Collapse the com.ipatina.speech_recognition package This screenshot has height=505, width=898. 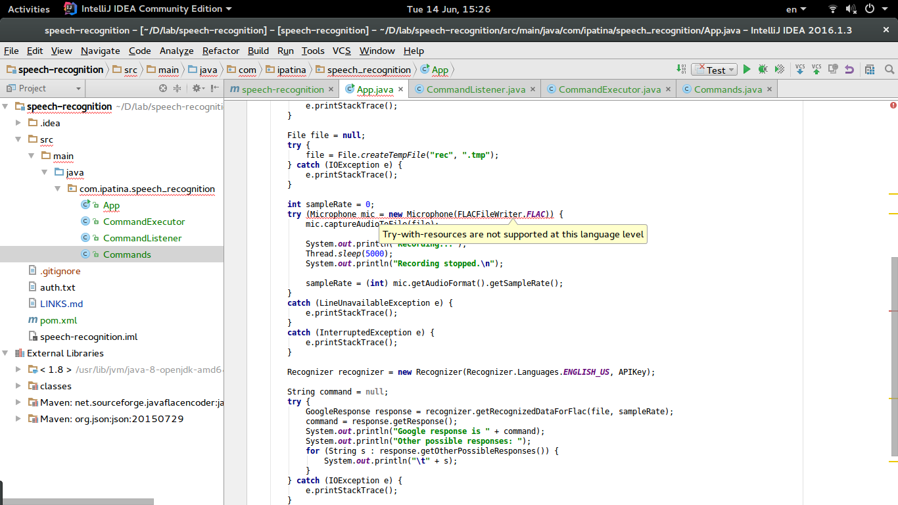[x=58, y=189]
